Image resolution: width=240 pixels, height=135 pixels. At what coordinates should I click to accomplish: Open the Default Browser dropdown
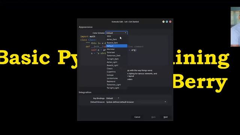click(x=136, y=102)
